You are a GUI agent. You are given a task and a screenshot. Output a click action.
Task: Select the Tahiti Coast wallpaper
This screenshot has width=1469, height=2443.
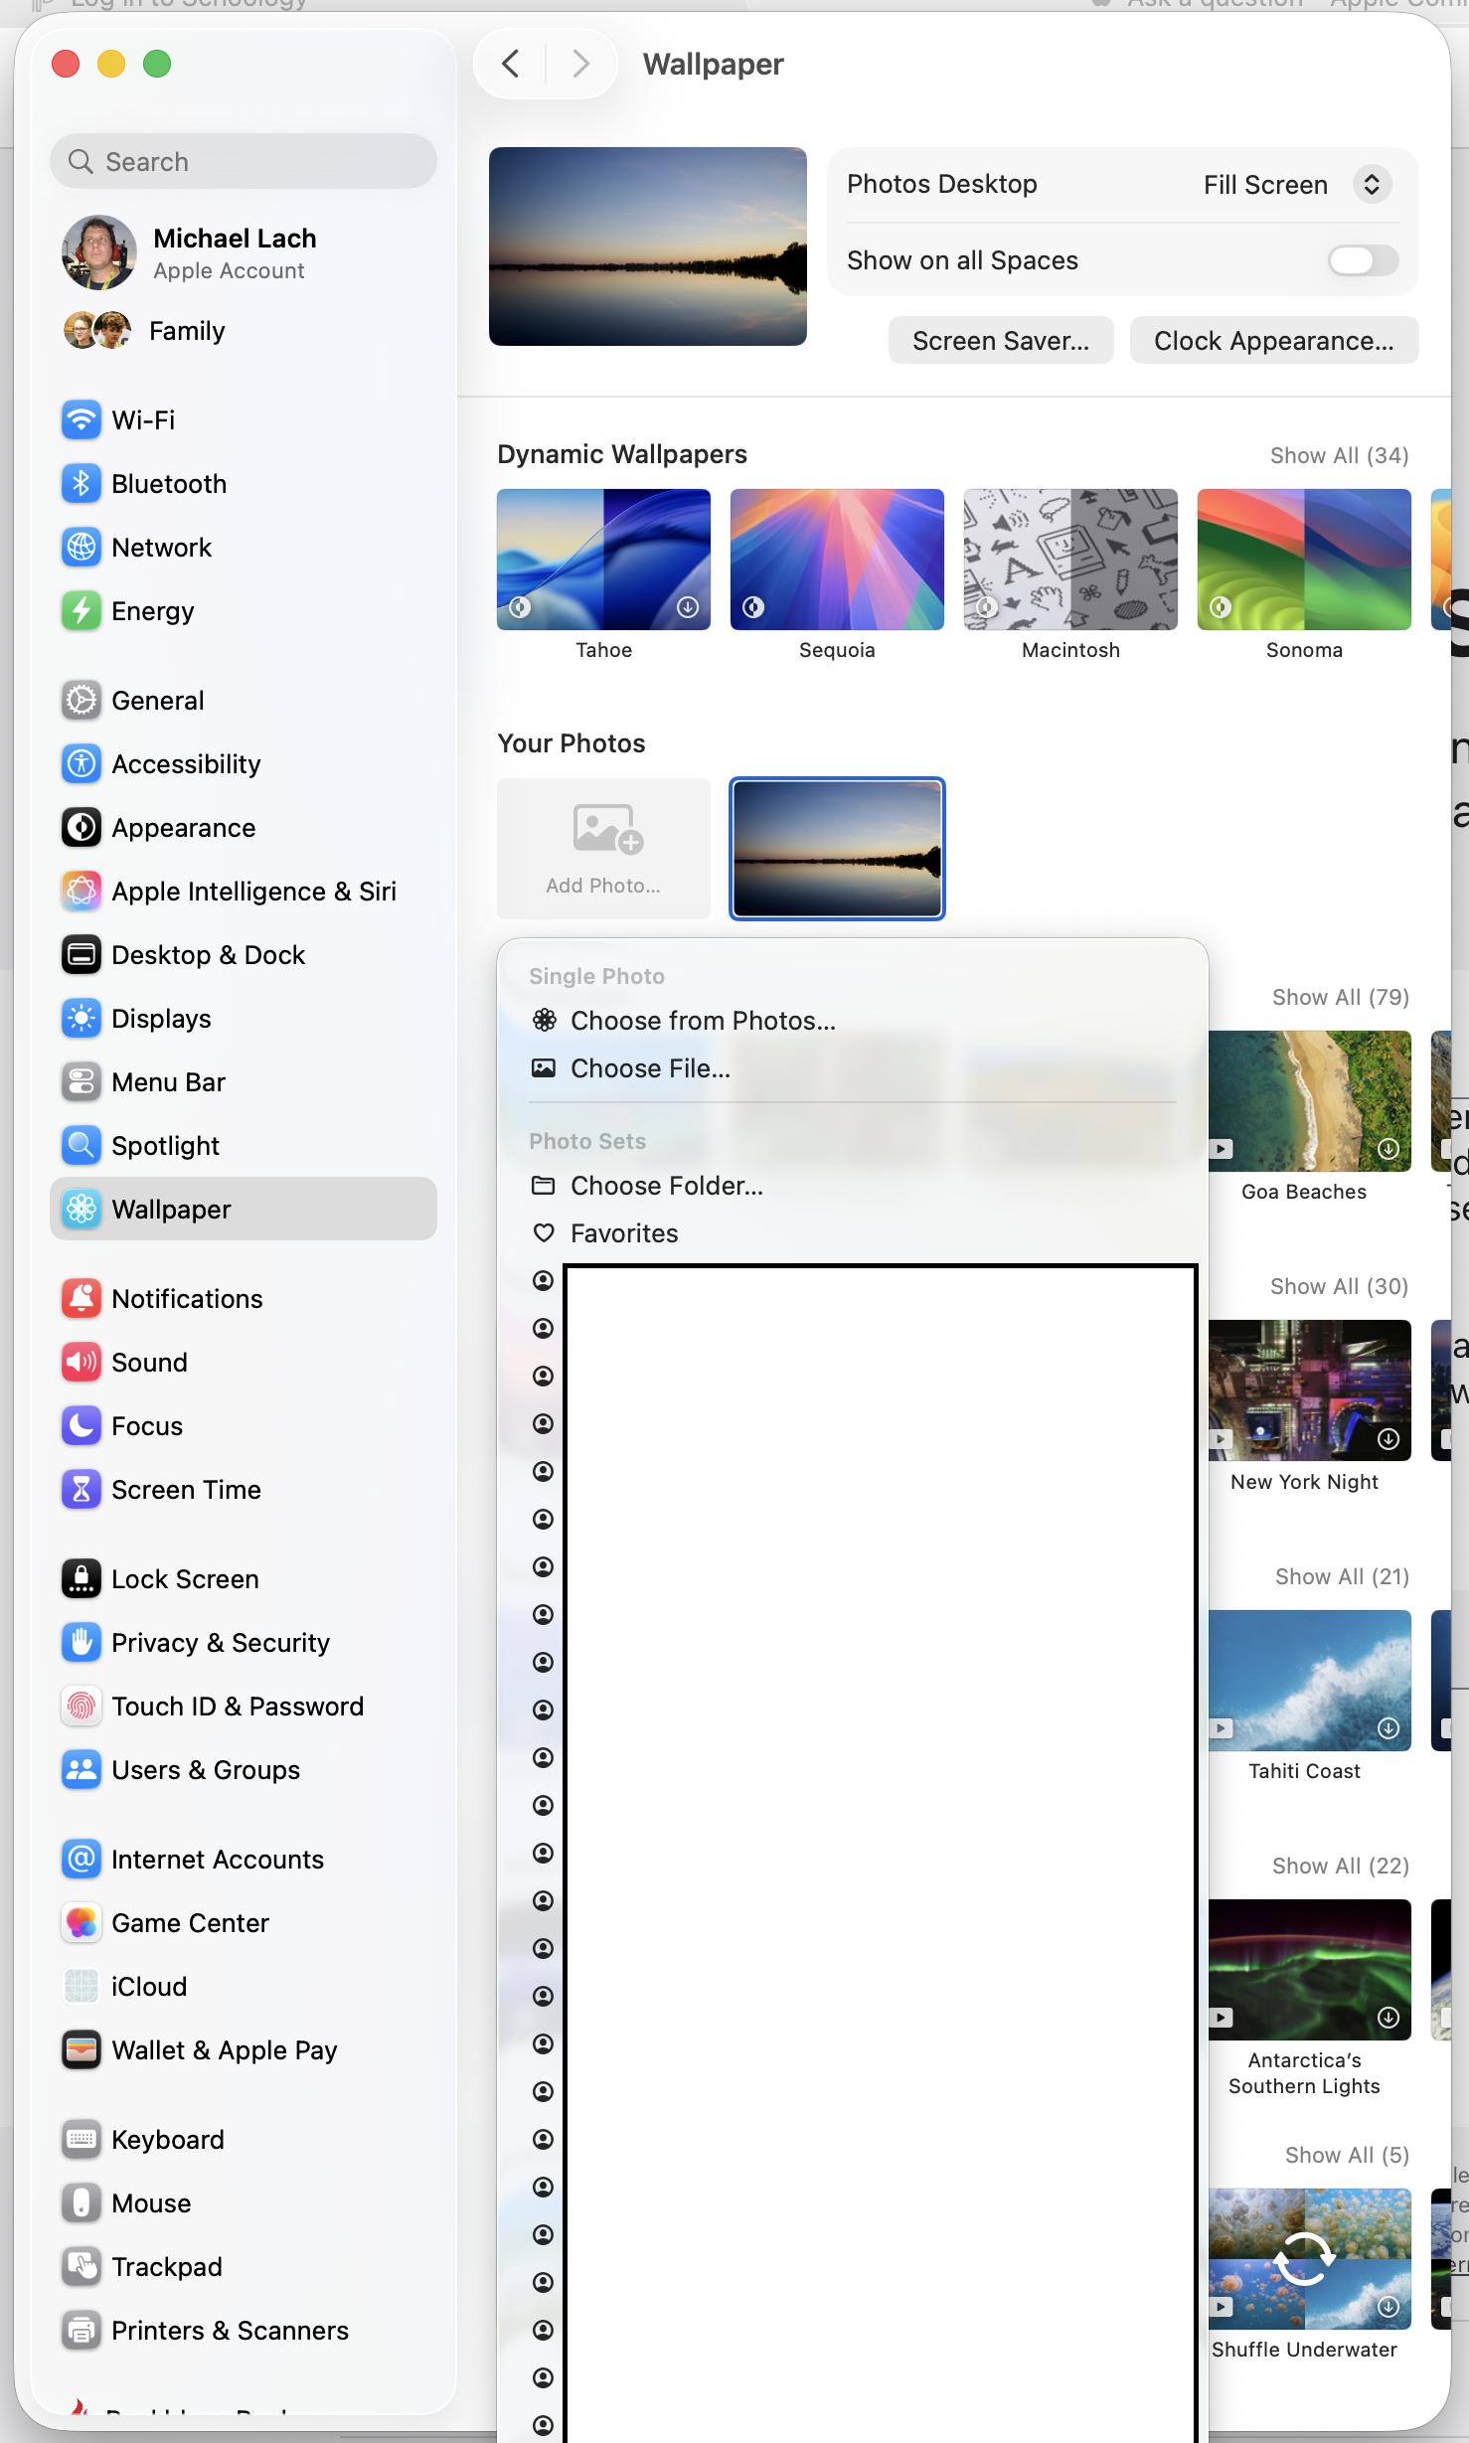tap(1310, 1681)
